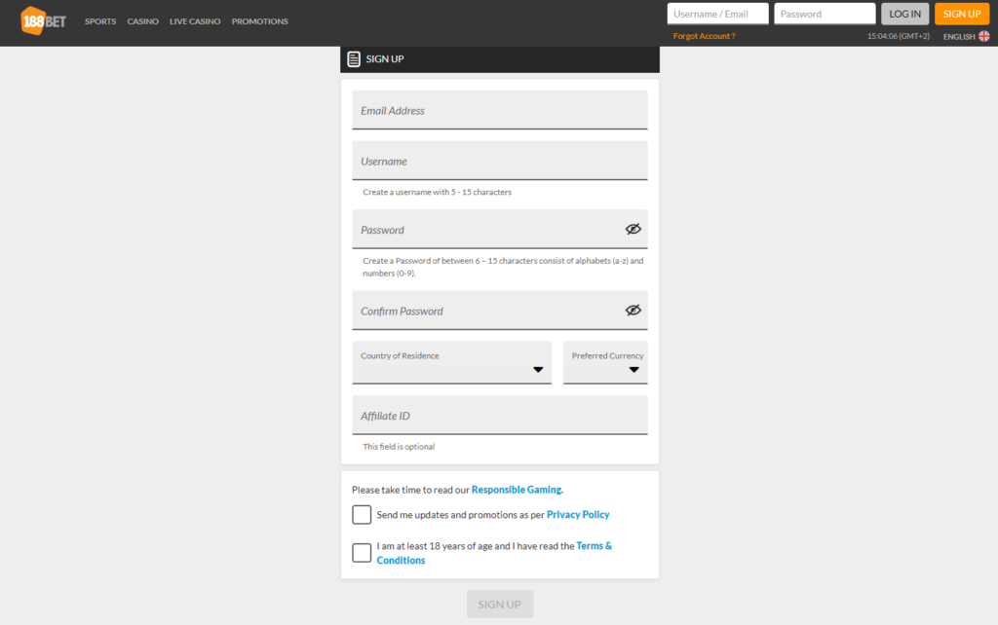This screenshot has height=625, width=998.
Task: Click the grey Sign Up submit button
Action: 500,604
